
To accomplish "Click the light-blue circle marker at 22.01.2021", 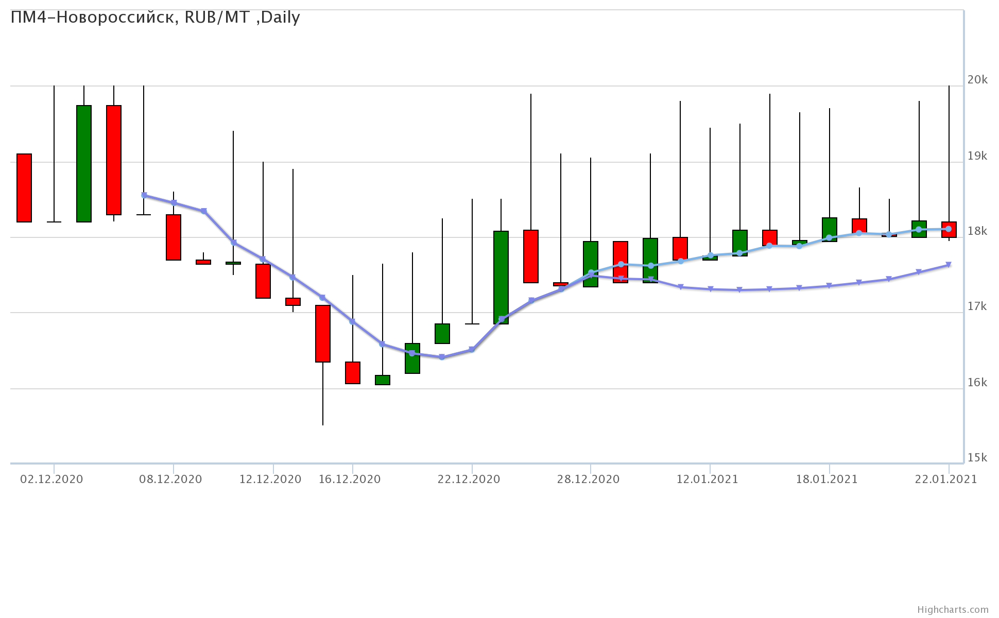I will tap(949, 229).
